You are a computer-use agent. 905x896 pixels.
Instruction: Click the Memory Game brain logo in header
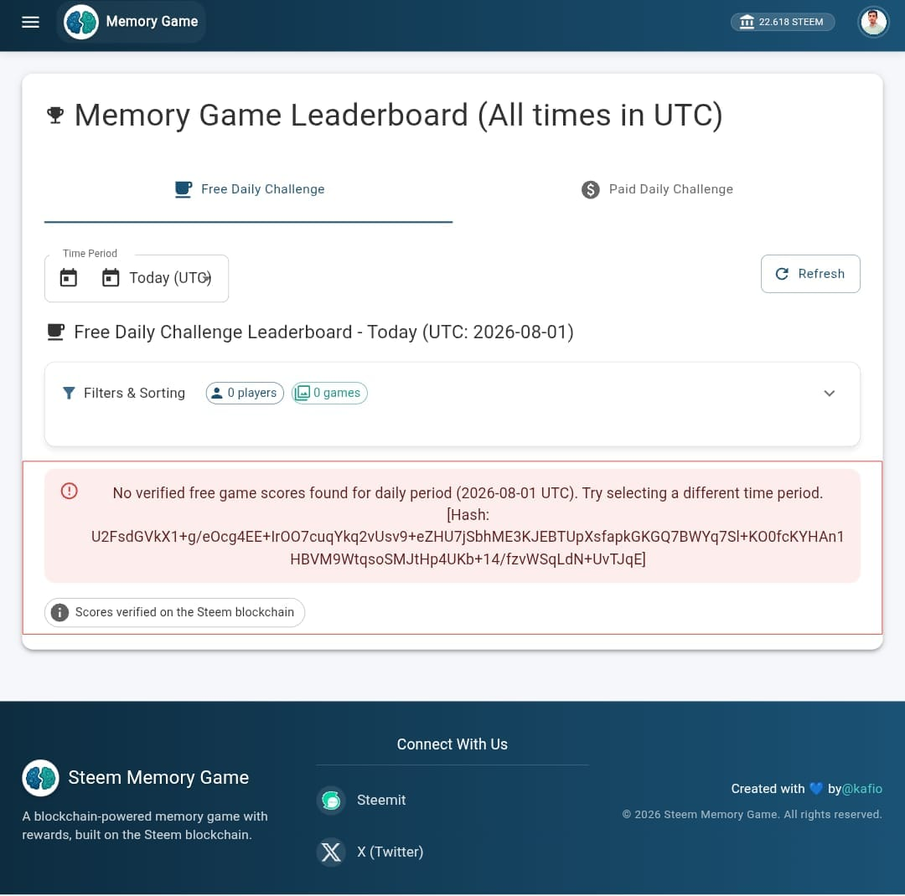pos(80,22)
